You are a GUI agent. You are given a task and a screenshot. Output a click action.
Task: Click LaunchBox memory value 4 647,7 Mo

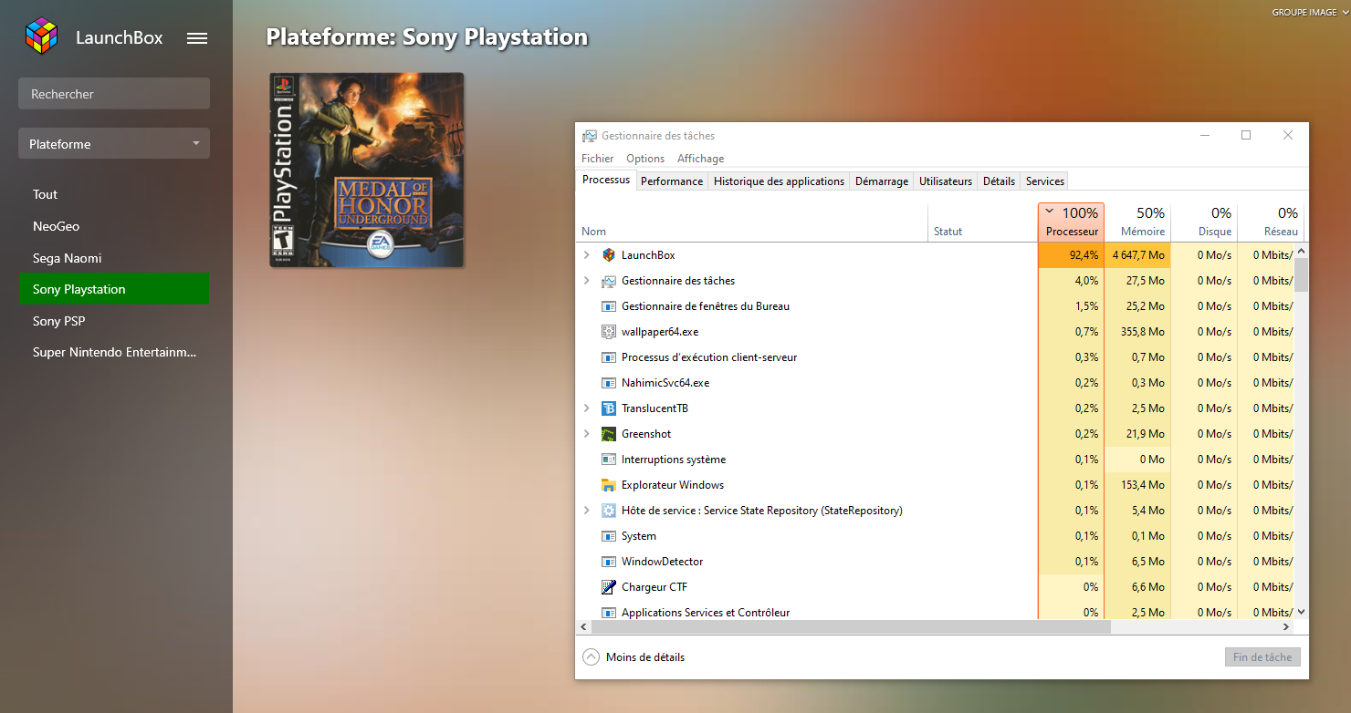tap(1137, 255)
